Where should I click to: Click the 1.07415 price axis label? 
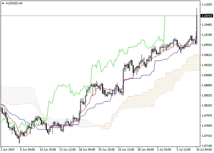pos(207,136)
